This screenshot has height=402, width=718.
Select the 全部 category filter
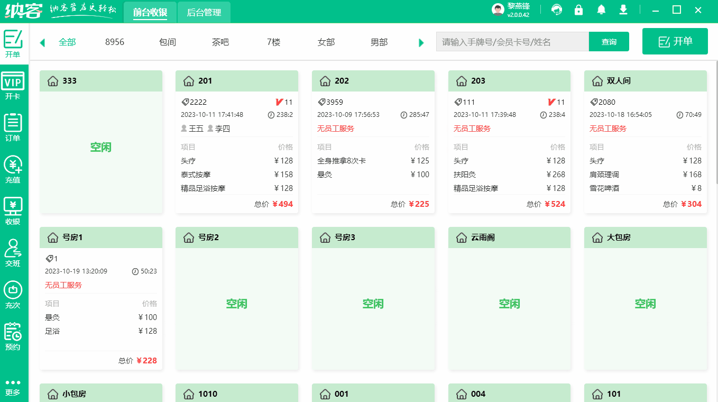pos(66,42)
